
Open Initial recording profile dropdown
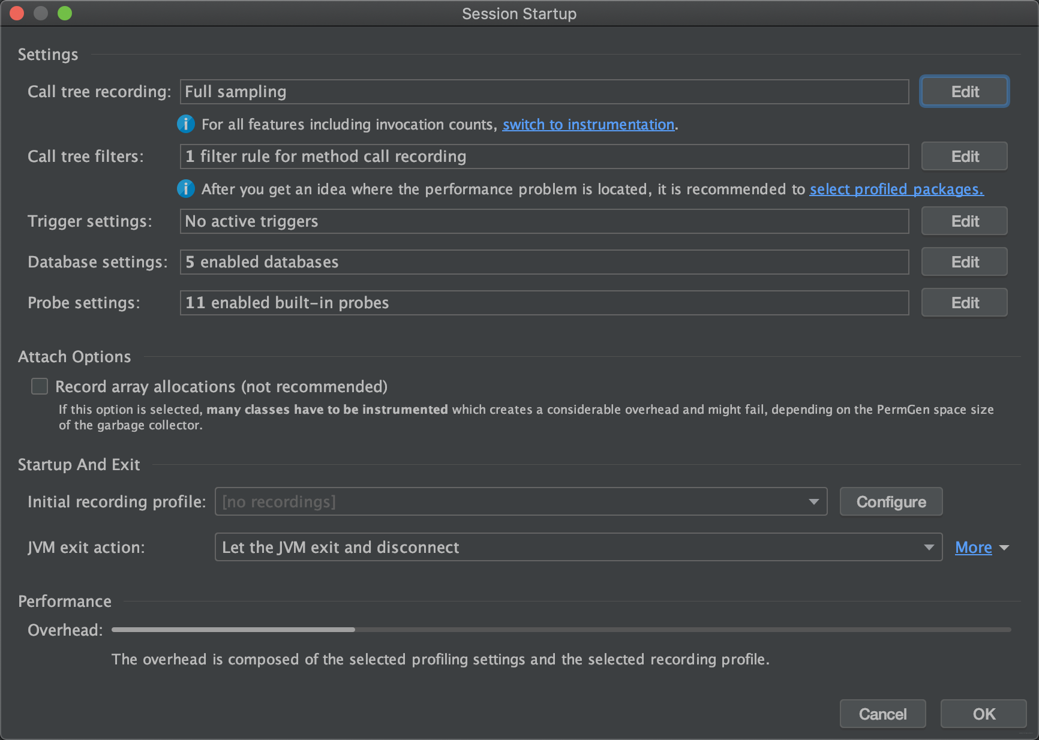pyautogui.click(x=520, y=501)
